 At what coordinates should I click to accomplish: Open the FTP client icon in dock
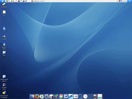[56, 96]
